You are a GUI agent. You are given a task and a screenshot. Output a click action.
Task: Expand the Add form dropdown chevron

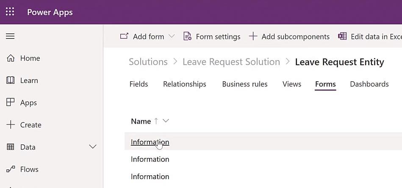tap(172, 36)
